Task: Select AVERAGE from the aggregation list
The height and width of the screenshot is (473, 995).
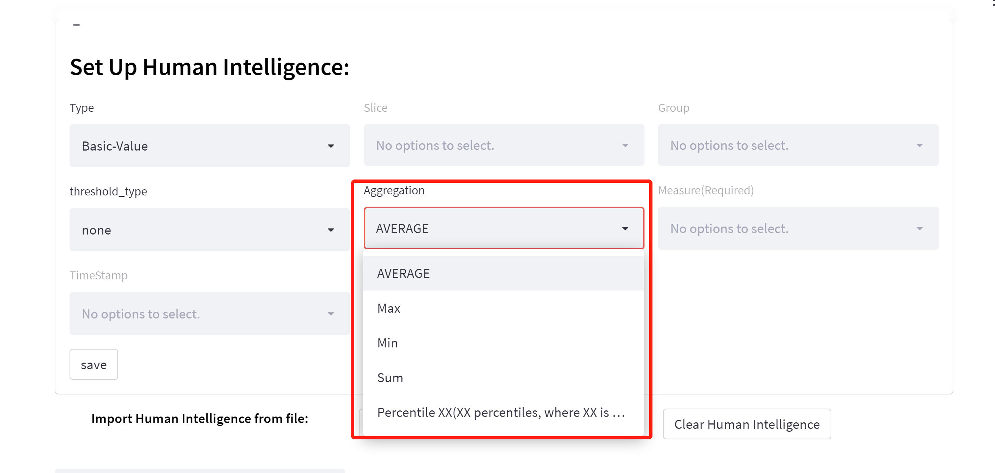Action: 503,273
